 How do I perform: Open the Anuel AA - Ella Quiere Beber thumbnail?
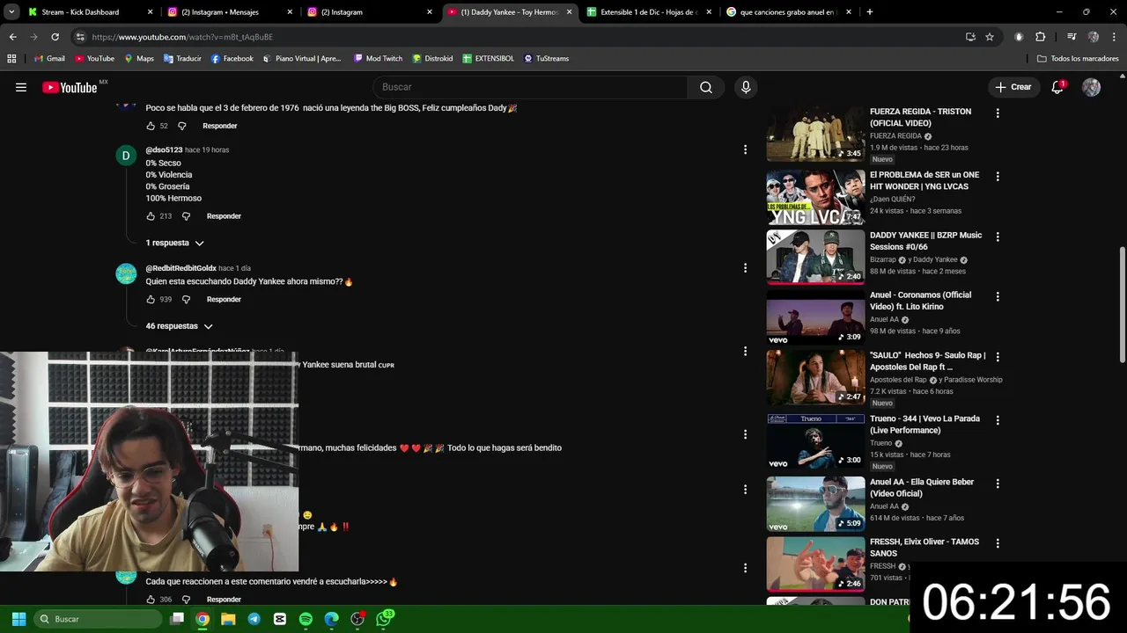[x=815, y=504]
